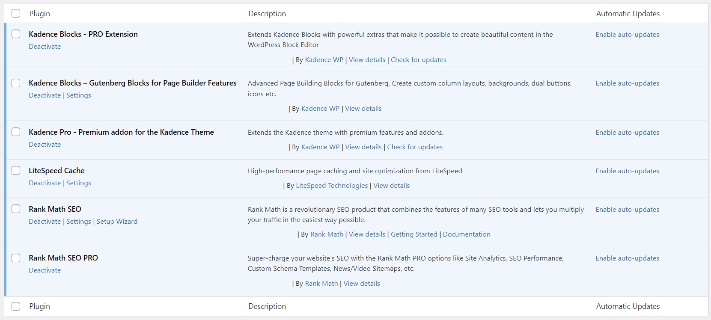This screenshot has width=711, height=320.
Task: Enable auto-updates for Rank Math SEO
Action: point(628,210)
